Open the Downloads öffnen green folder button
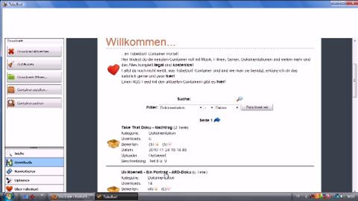This screenshot has height=201, width=358. pyautogui.click(x=34, y=77)
